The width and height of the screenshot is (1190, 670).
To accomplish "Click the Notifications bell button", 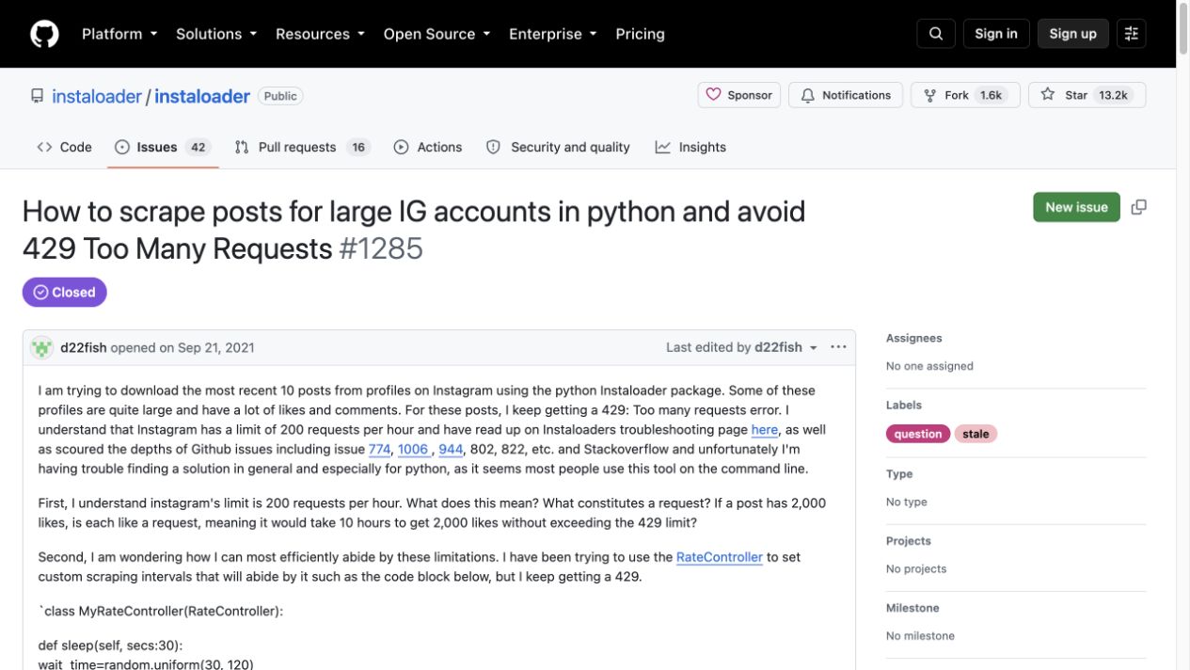I will pos(846,95).
